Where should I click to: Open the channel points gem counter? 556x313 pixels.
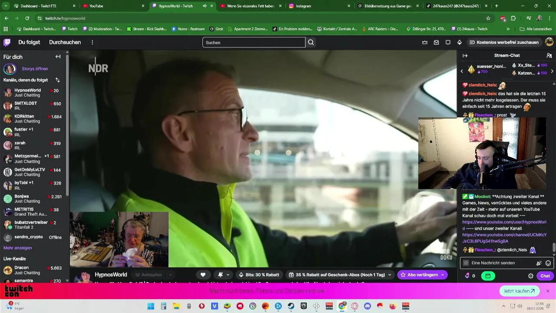click(x=470, y=276)
